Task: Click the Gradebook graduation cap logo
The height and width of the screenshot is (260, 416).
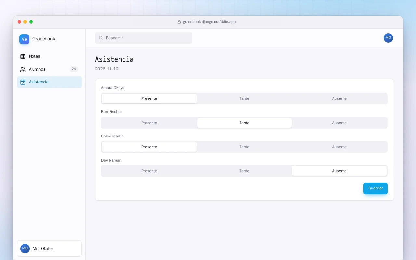Action: (24, 39)
